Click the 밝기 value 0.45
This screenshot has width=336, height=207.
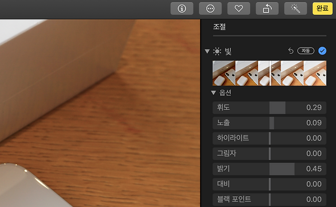click(314, 169)
